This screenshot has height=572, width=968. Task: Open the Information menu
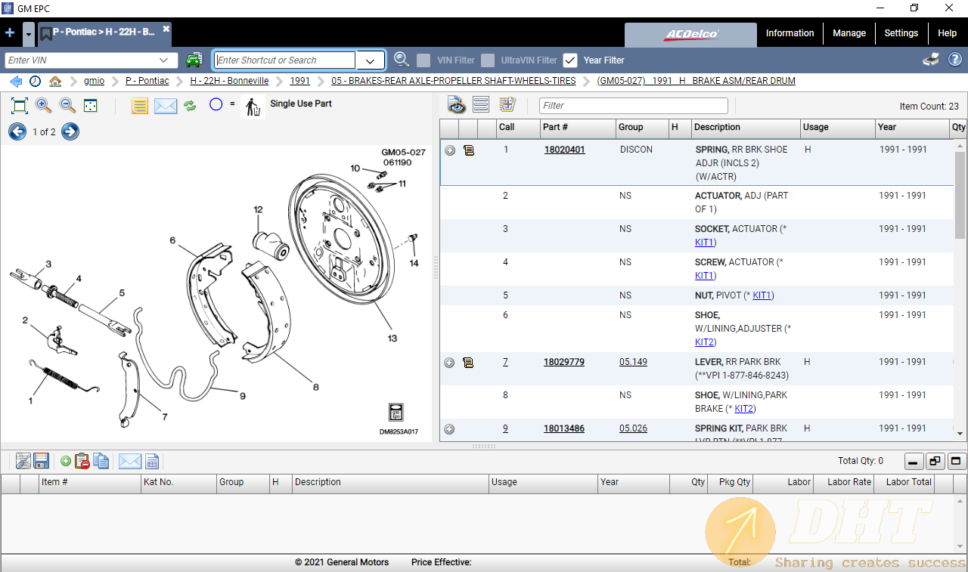coord(790,33)
